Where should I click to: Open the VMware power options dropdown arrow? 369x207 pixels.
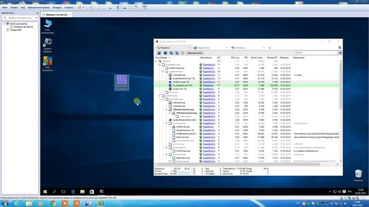click(x=84, y=7)
